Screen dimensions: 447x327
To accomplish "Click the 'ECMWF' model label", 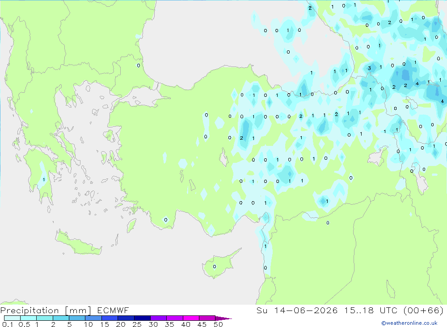I will 113,310.
